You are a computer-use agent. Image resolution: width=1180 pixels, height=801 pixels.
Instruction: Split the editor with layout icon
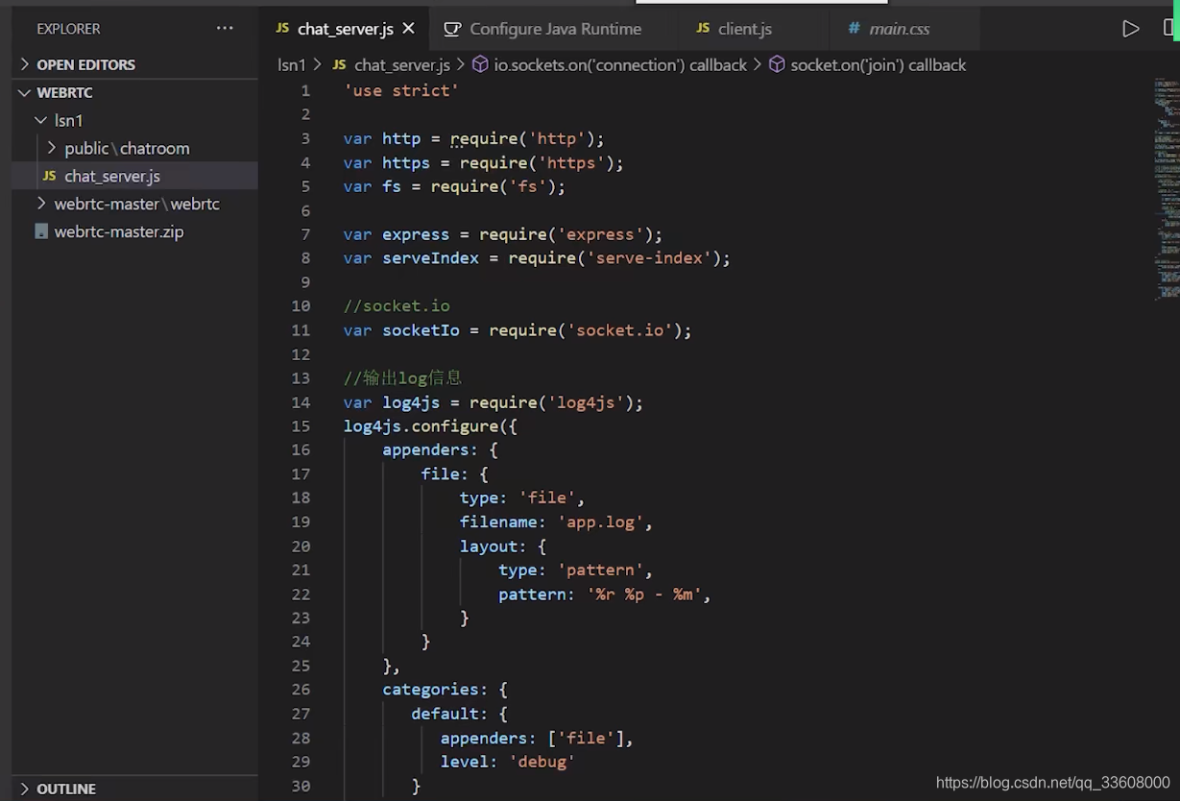pyautogui.click(x=1170, y=29)
